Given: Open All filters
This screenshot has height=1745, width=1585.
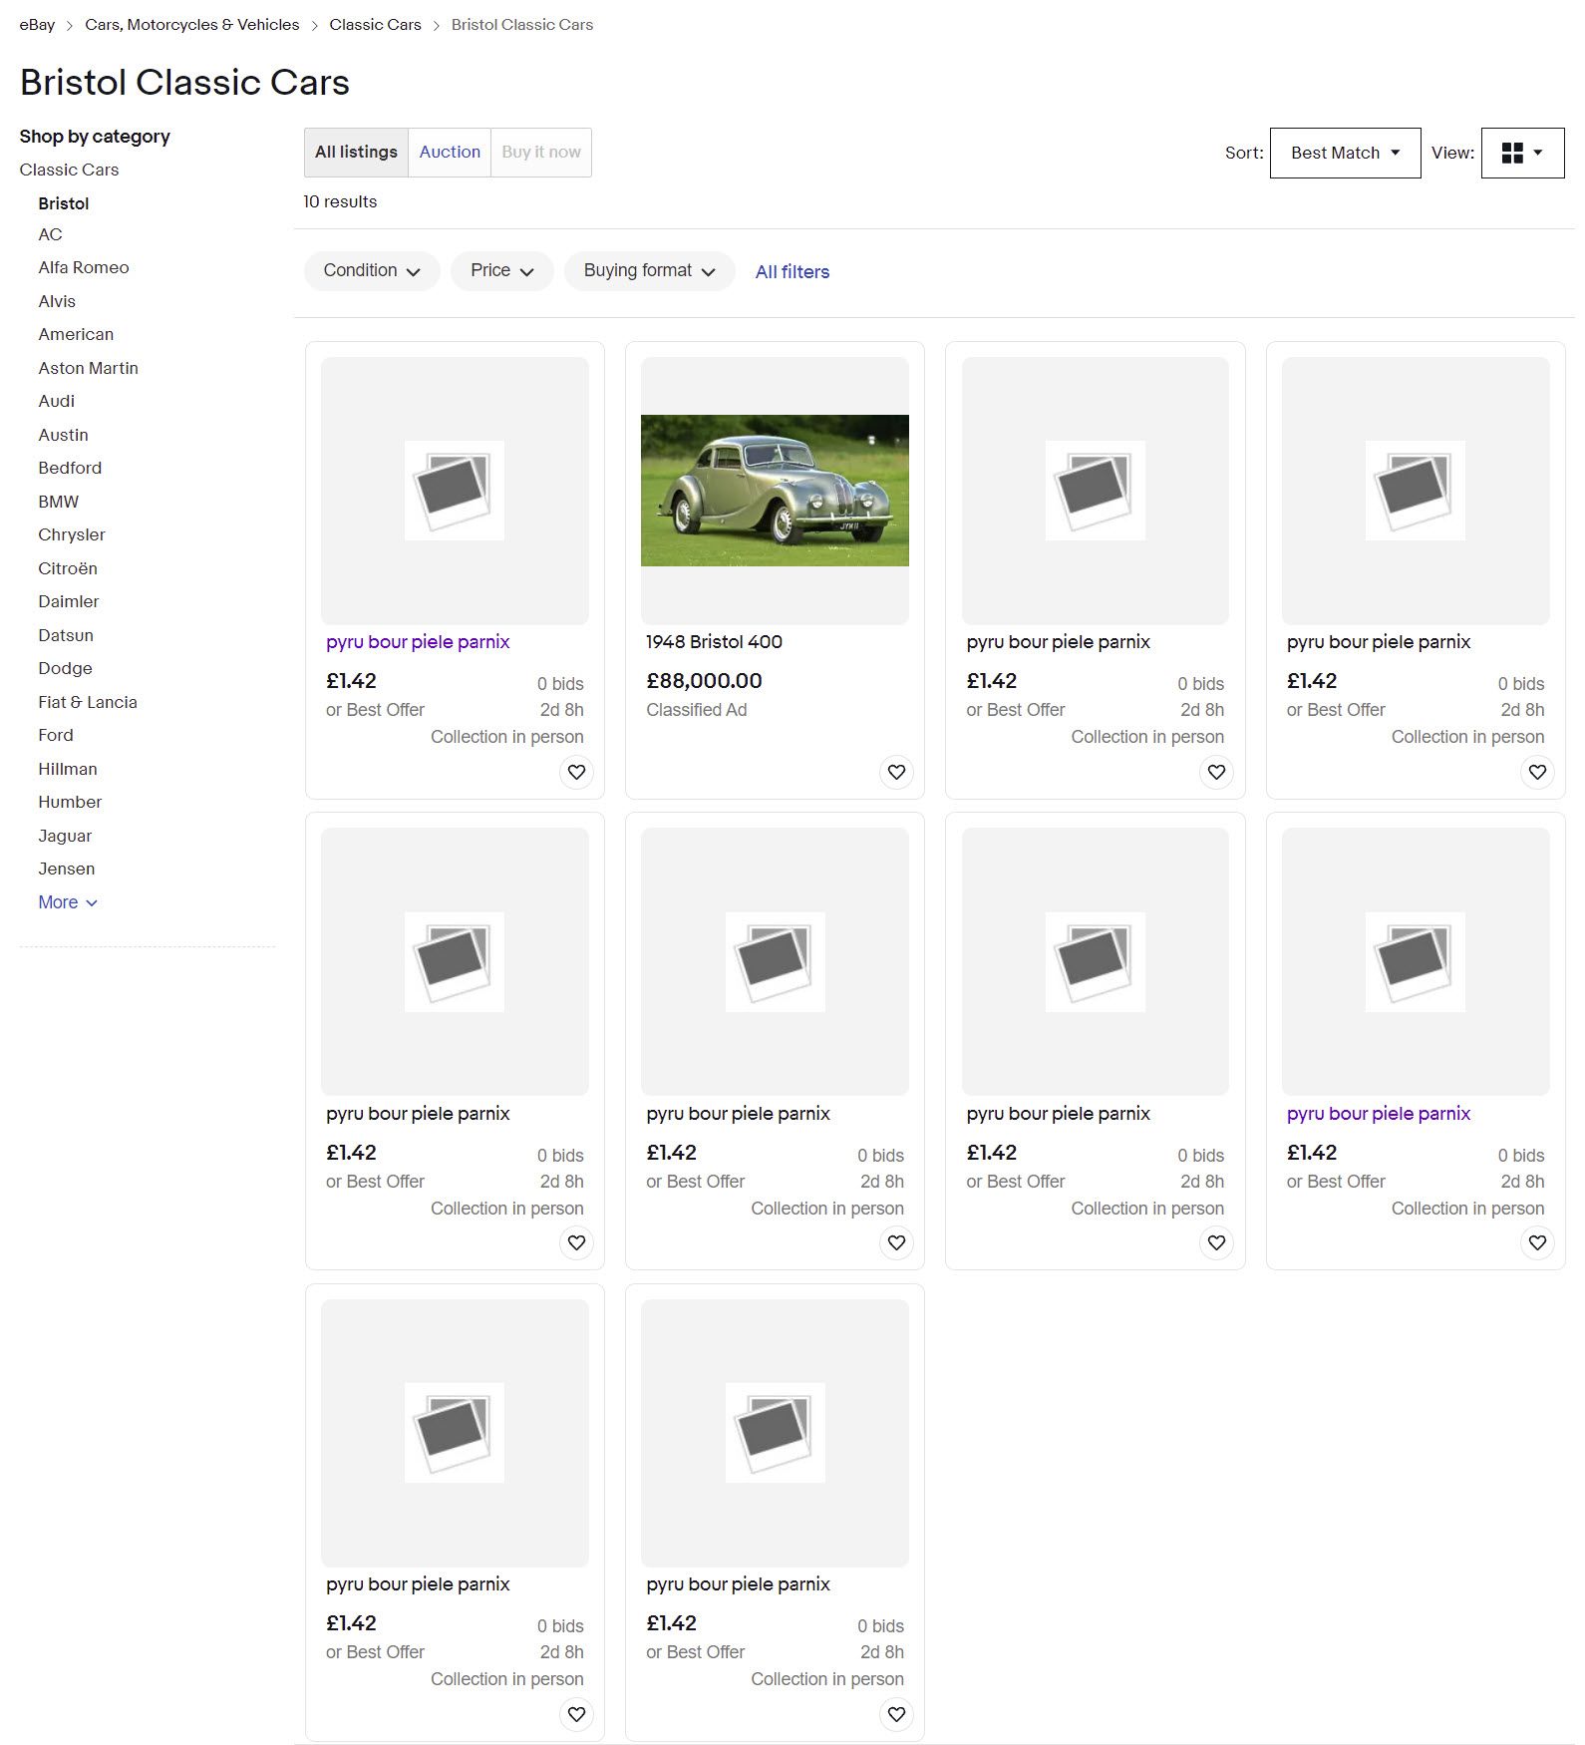Looking at the screenshot, I should 792,272.
